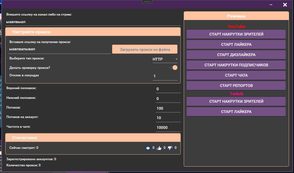Start Twitch liker mode
This screenshot has width=294, height=173.
click(x=236, y=112)
